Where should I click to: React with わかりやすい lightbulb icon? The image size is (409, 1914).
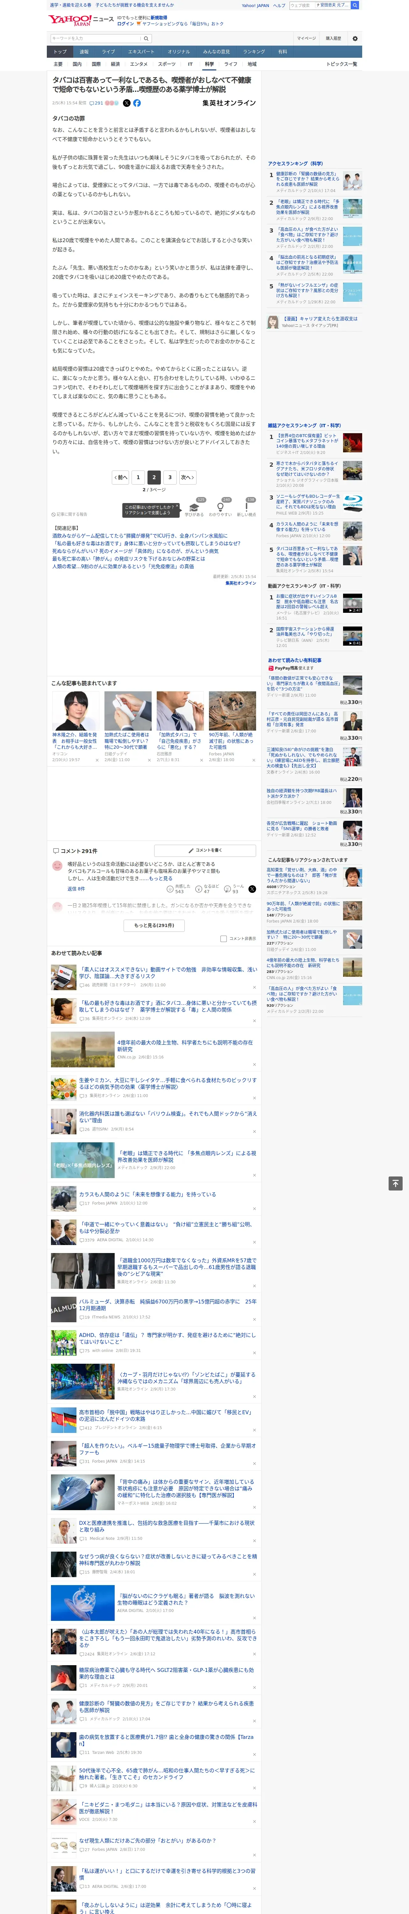pos(220,508)
